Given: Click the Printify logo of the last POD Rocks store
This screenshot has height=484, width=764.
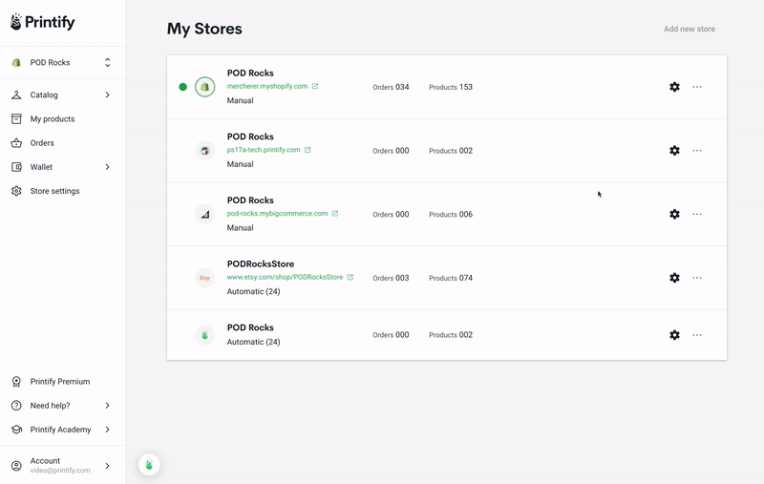Looking at the screenshot, I should [204, 335].
